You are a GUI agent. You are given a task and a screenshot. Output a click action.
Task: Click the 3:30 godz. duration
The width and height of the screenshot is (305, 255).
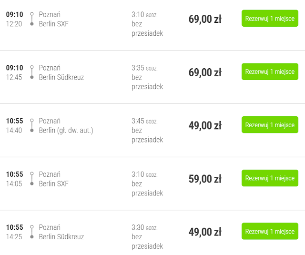(144, 228)
